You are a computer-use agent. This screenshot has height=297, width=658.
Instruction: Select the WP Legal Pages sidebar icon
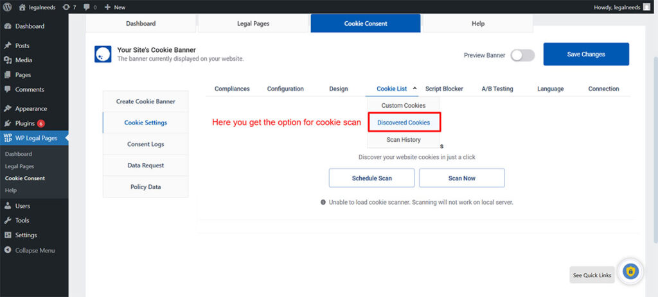click(8, 138)
